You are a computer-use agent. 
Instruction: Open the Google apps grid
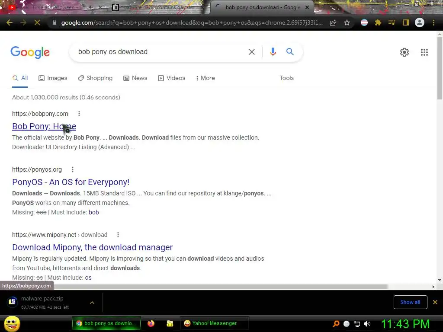tap(424, 52)
